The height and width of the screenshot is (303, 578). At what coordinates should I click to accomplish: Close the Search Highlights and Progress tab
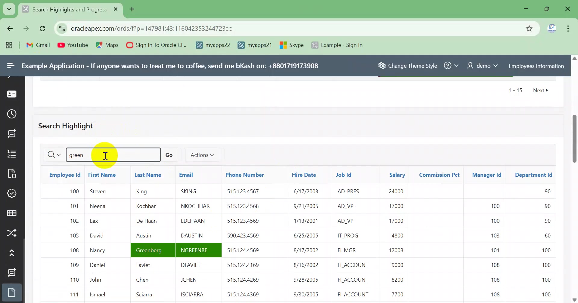pyautogui.click(x=116, y=9)
